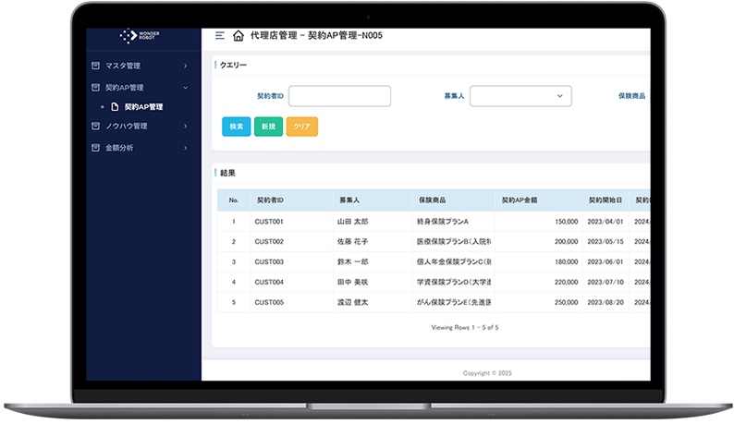Click 佐藤 花子 in the table
Image resolution: width=734 pixels, height=424 pixels.
click(x=352, y=241)
